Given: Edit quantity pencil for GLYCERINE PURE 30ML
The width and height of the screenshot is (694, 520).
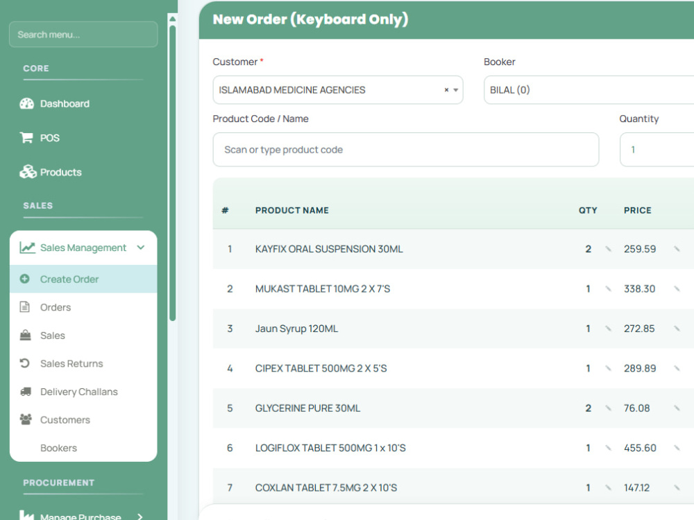Looking at the screenshot, I should click(x=608, y=408).
